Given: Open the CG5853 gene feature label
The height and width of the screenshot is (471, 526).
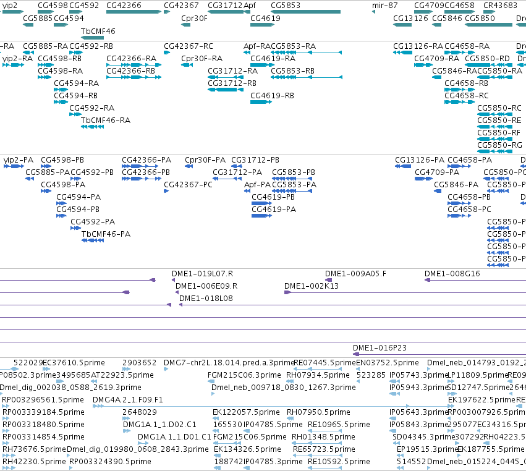Looking at the screenshot, I should pyautogui.click(x=286, y=6).
